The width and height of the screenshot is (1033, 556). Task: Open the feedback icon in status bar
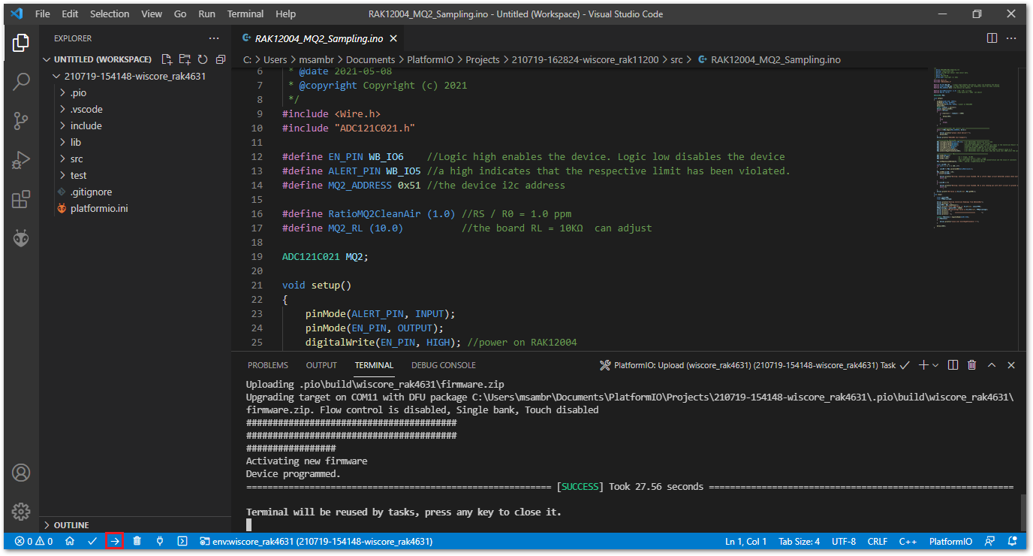click(x=990, y=541)
